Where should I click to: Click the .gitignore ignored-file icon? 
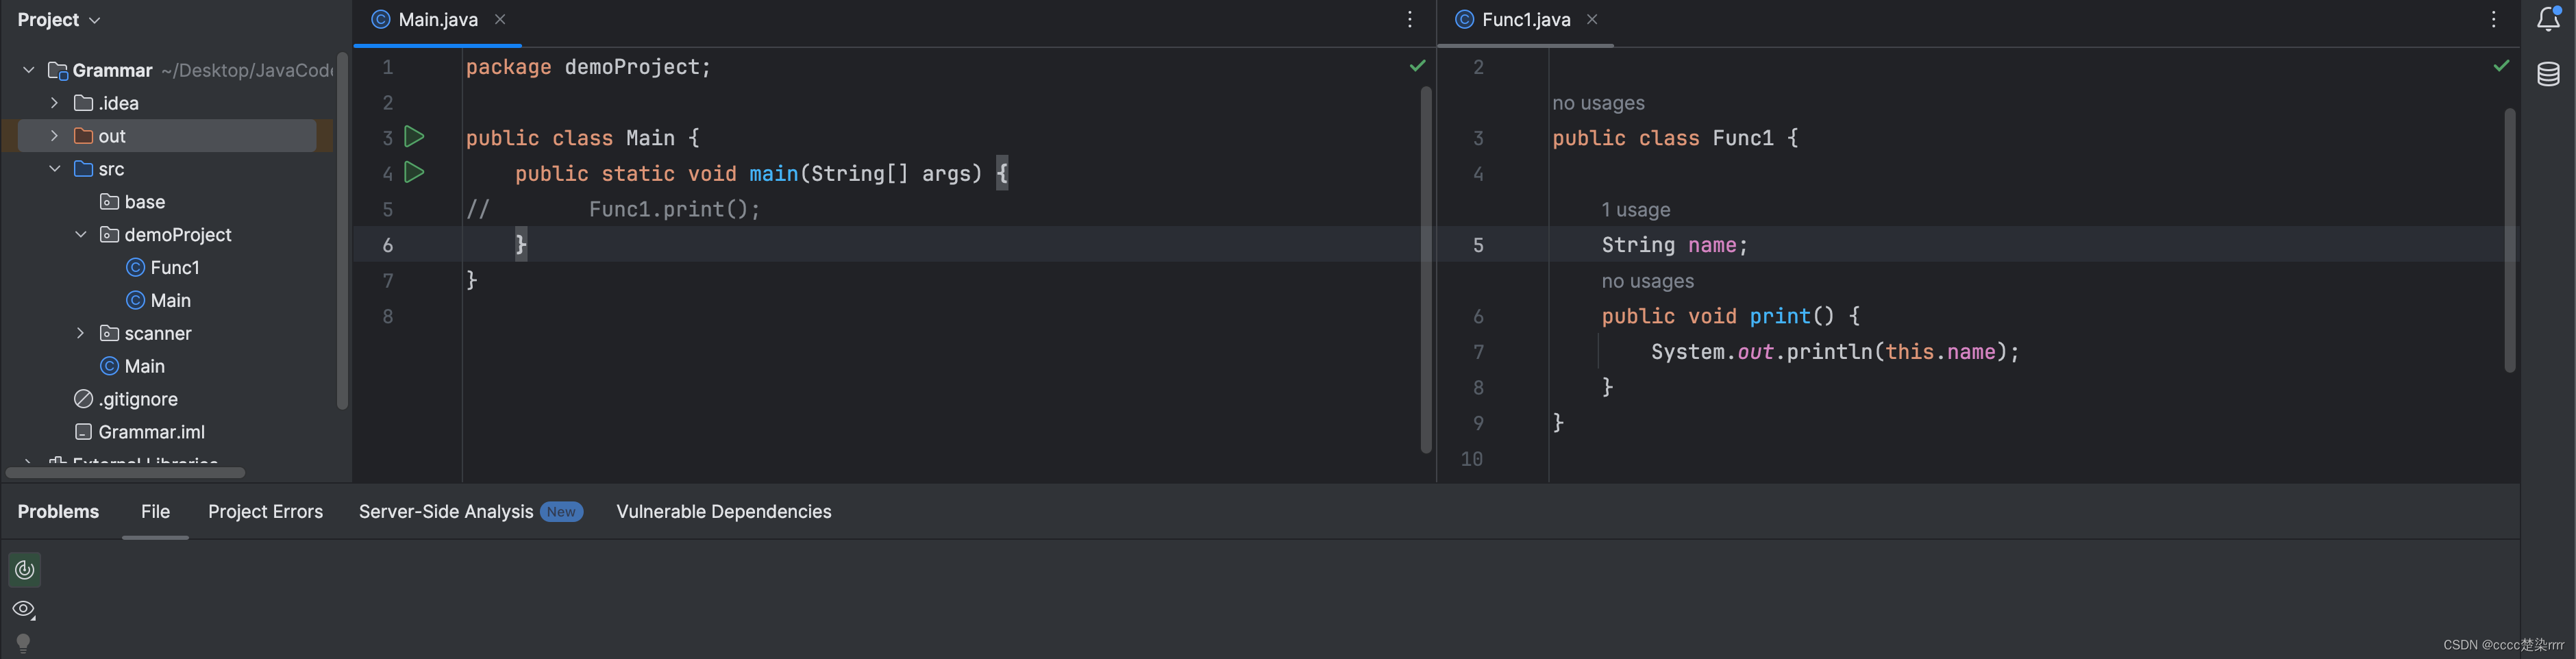click(84, 399)
